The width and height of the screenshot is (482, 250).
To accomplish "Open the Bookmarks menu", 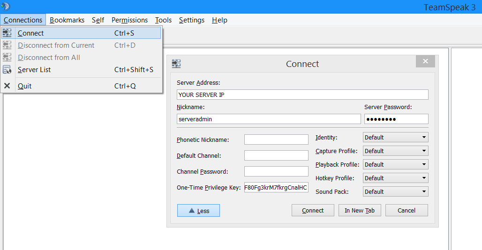I will (67, 20).
